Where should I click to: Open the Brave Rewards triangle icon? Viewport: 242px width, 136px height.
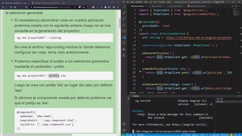[x=84, y=7]
